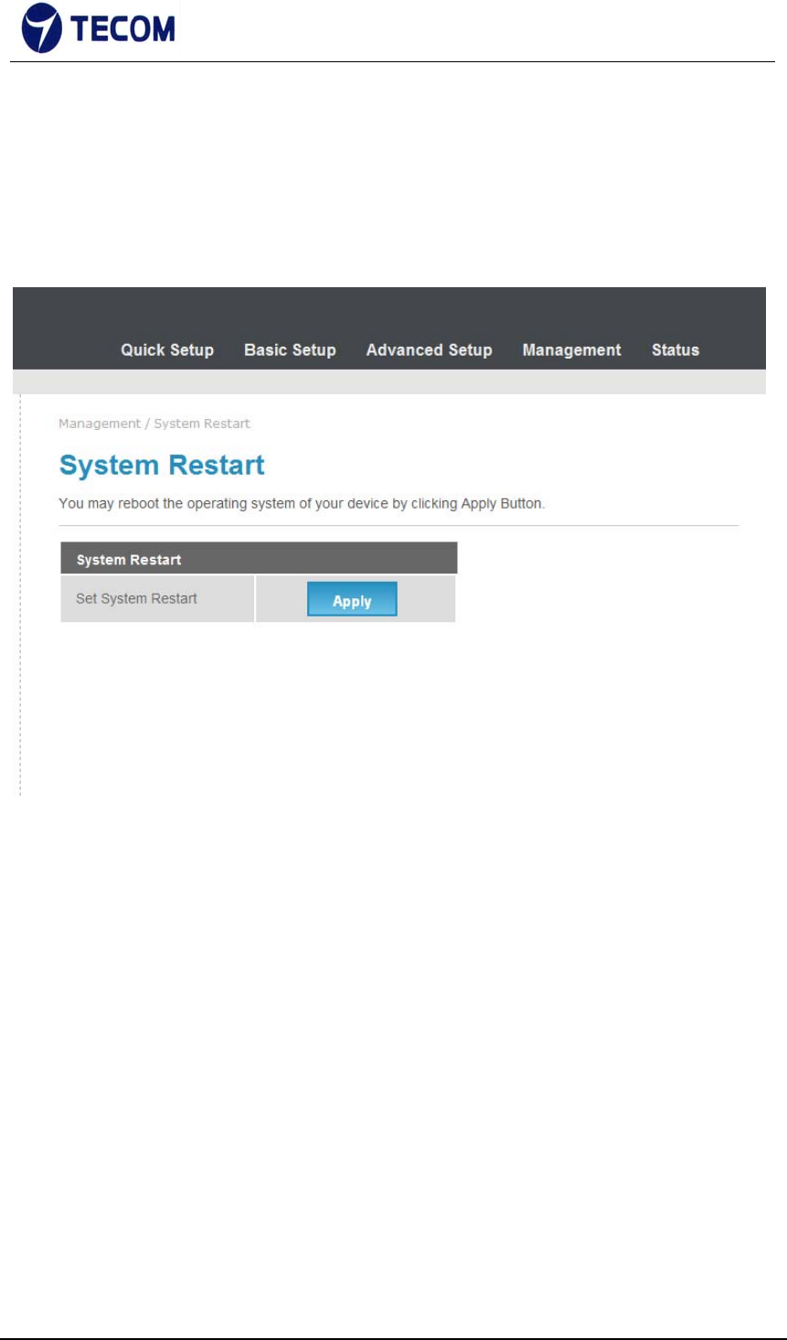Screen dimensions: 787x1340
Task: Click the System Restart table header
Action: [259, 559]
